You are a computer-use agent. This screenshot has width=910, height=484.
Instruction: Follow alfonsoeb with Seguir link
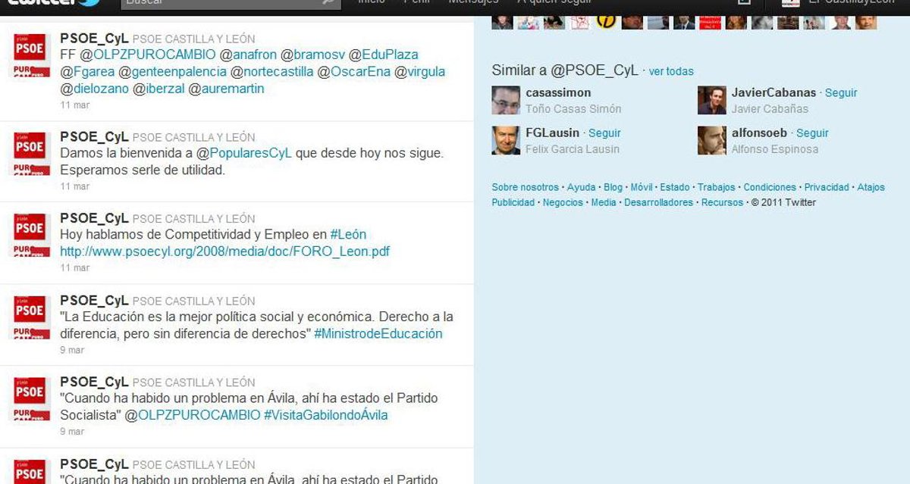(x=812, y=133)
